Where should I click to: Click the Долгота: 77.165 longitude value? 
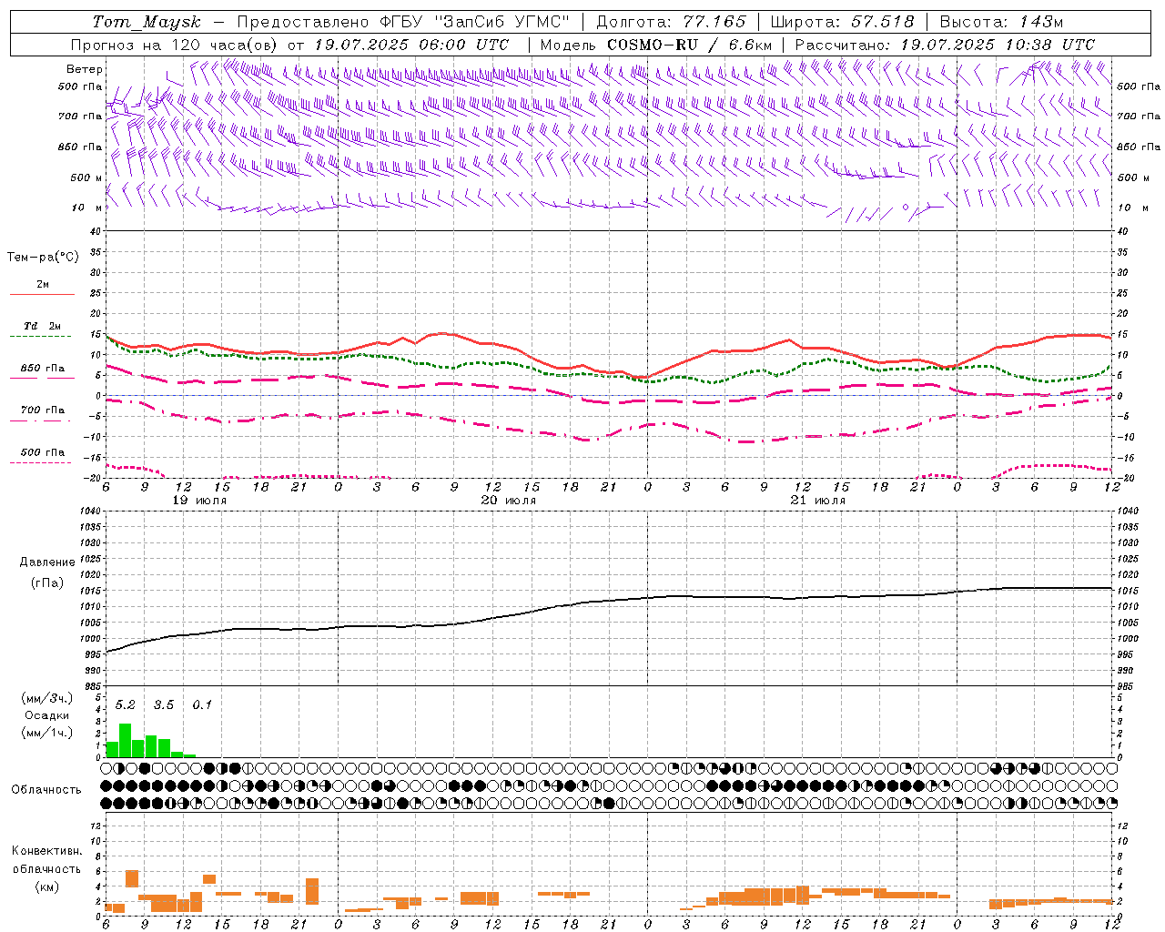(x=671, y=22)
